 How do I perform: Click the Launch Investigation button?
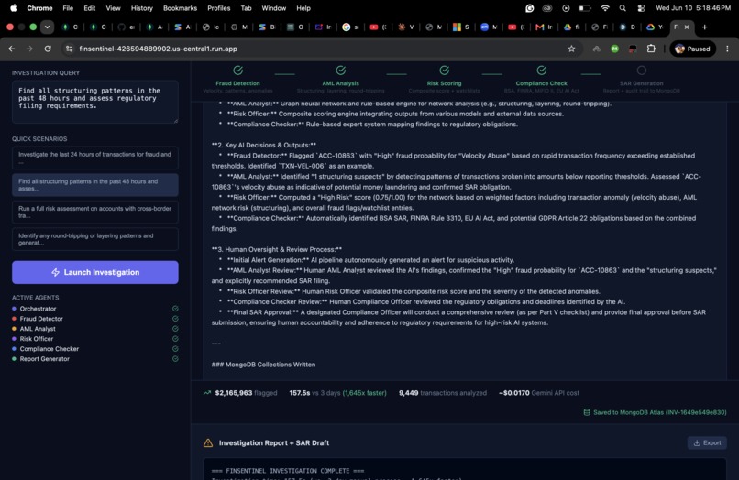pyautogui.click(x=95, y=272)
